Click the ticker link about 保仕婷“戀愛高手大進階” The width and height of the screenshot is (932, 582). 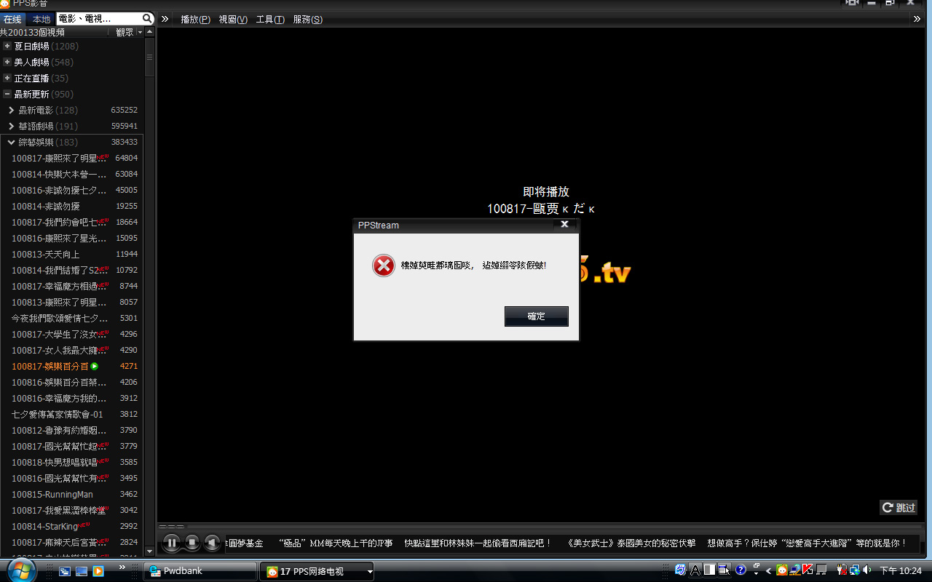[807, 543]
